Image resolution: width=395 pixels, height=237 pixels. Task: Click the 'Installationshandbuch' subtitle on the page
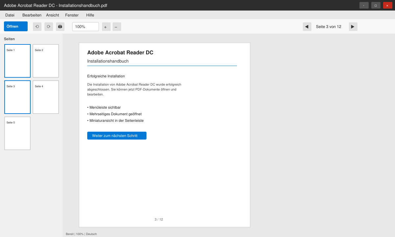point(108,61)
